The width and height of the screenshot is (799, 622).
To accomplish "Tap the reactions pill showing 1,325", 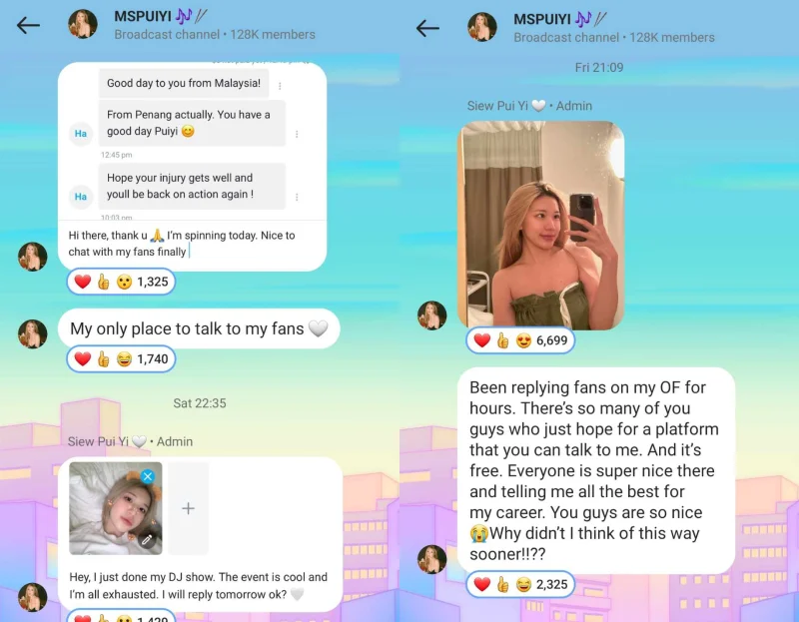I will (x=121, y=282).
